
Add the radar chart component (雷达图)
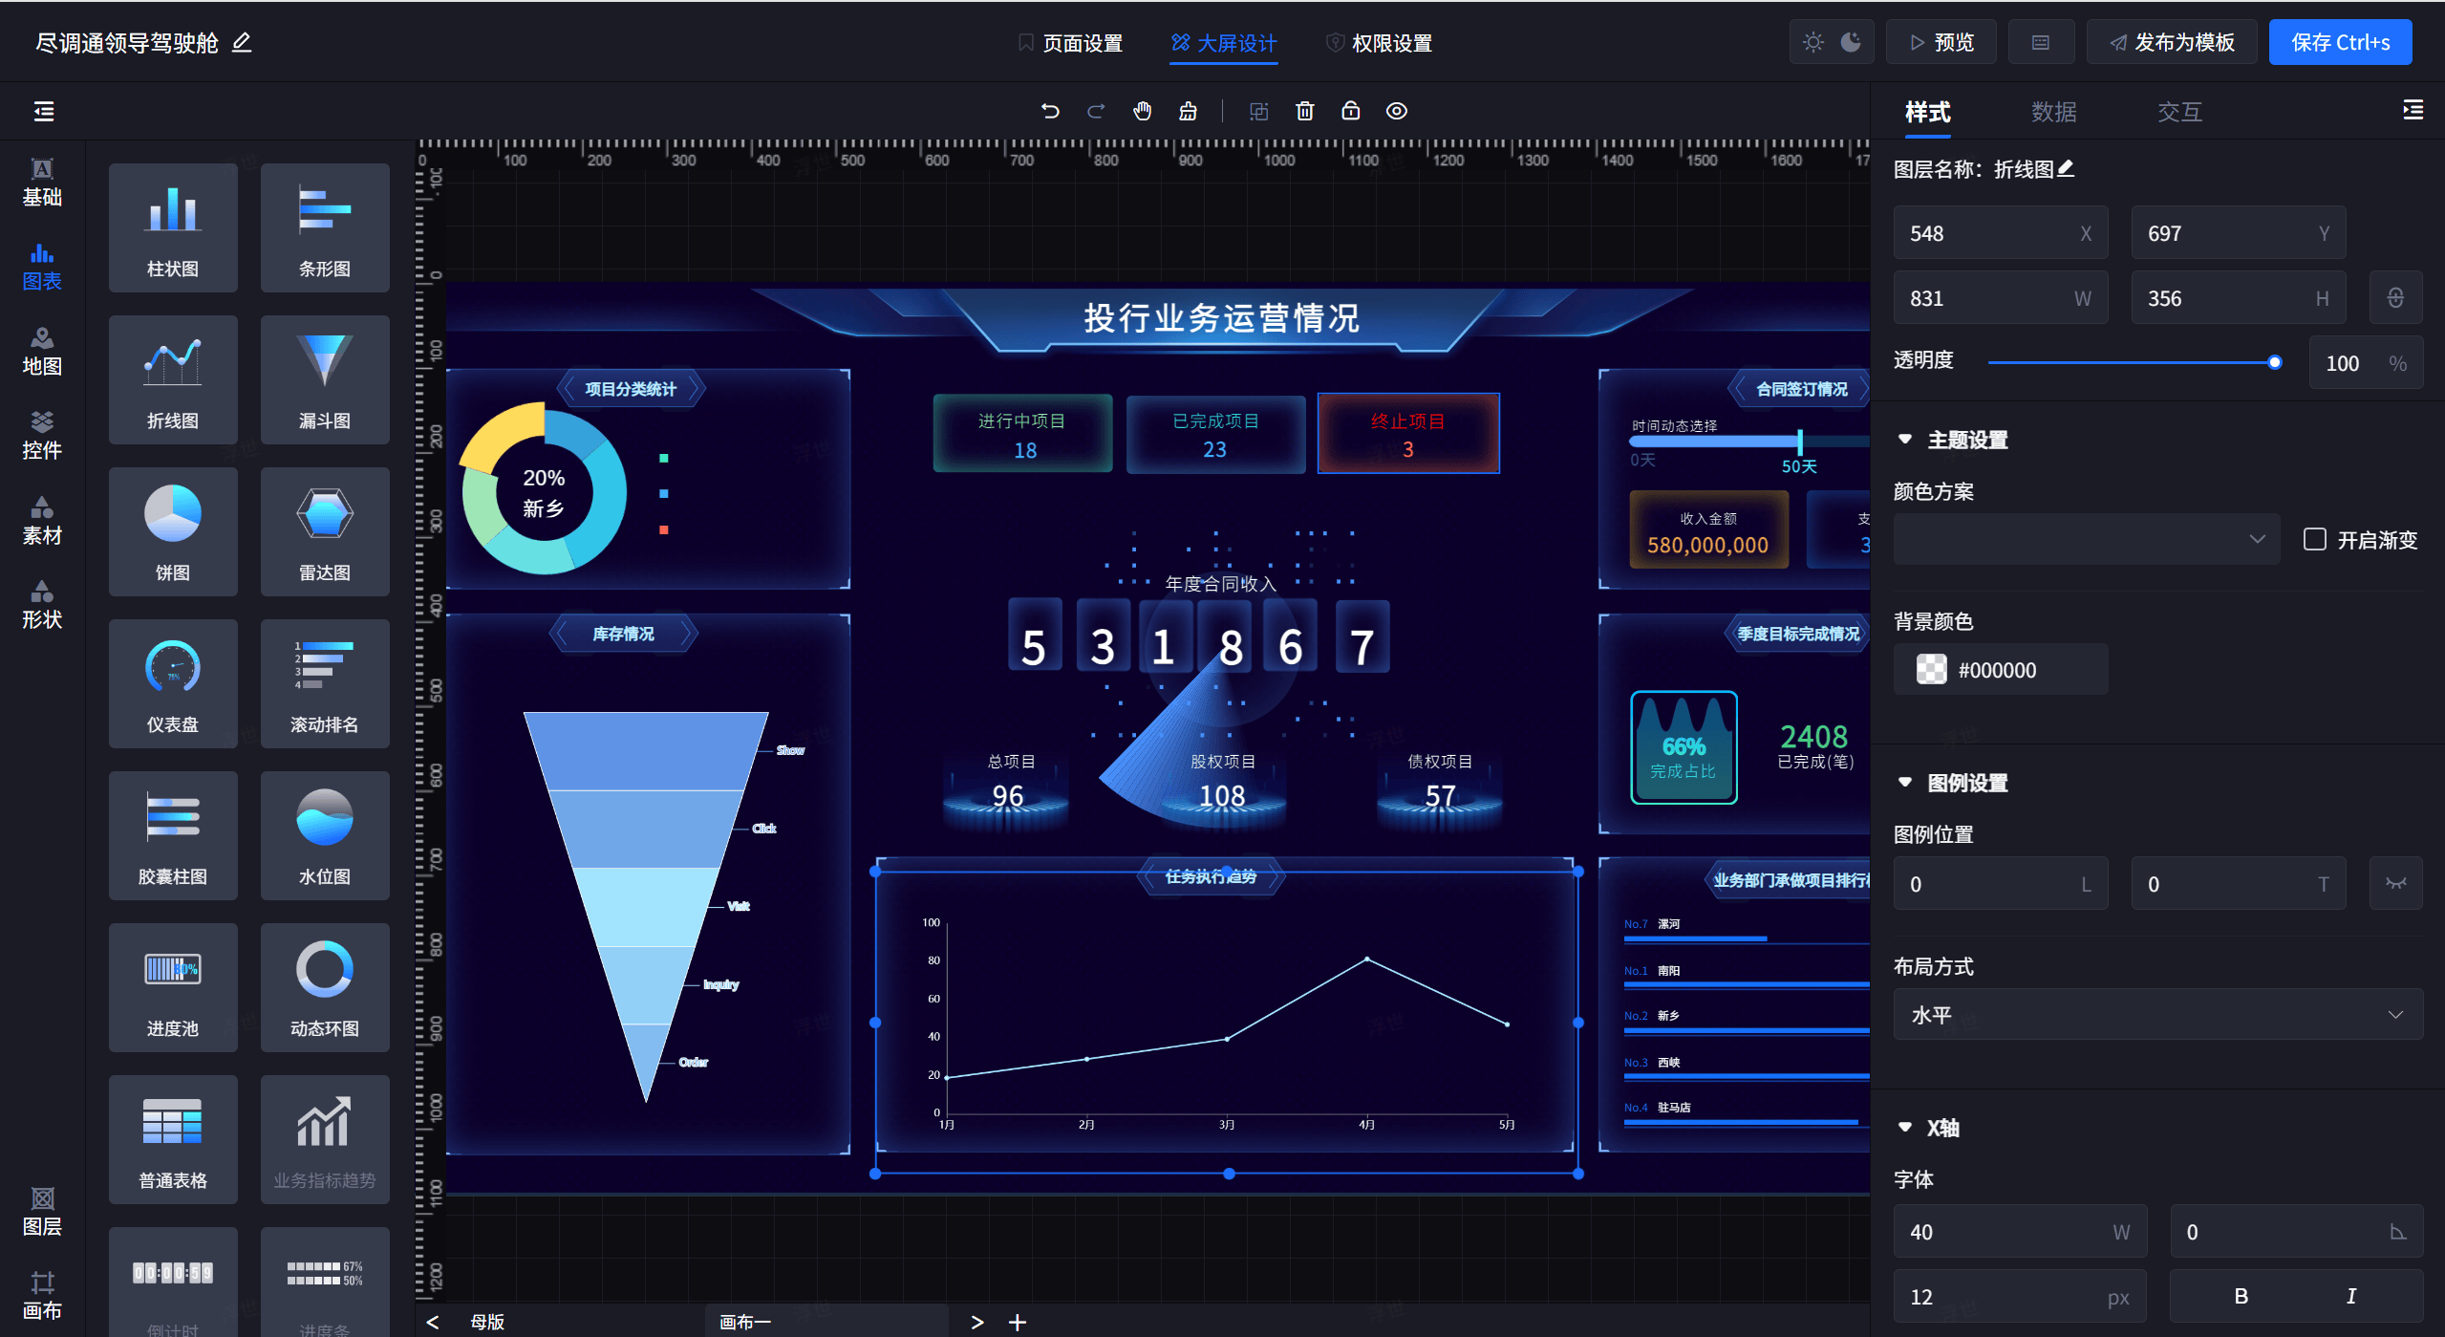point(324,531)
